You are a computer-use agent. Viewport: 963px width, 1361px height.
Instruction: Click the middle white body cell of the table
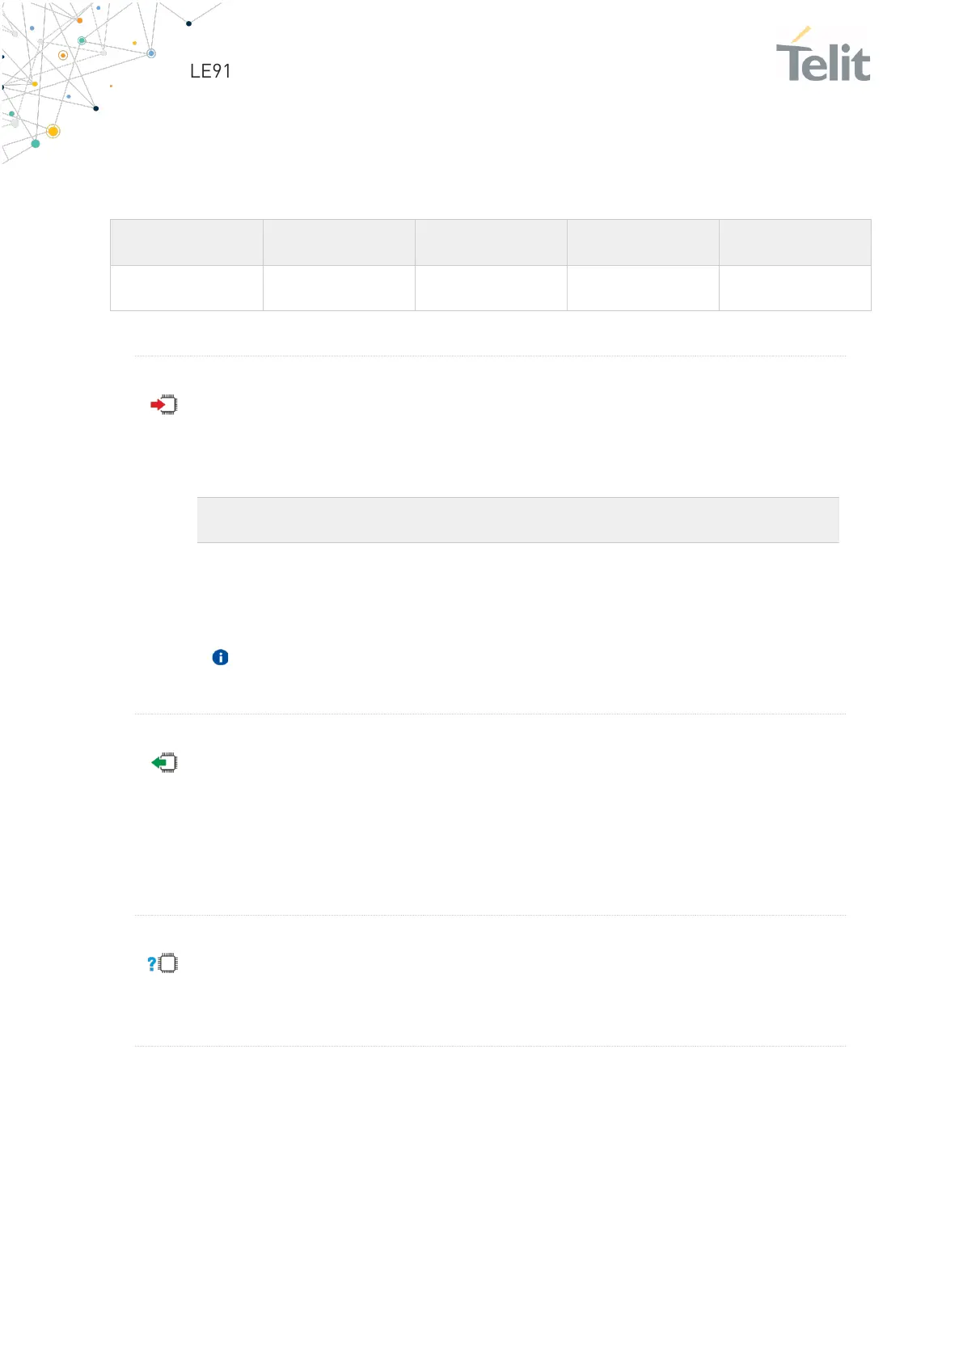click(491, 288)
